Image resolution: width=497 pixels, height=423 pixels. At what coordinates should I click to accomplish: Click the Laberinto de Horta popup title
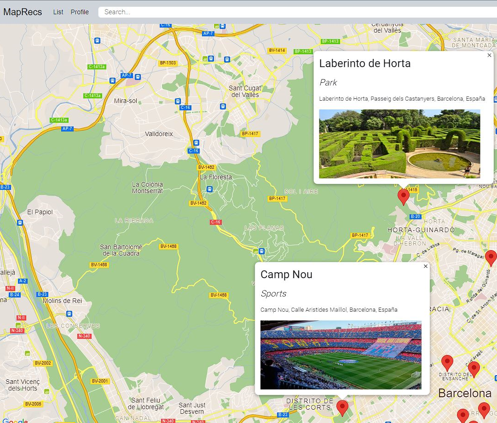pyautogui.click(x=365, y=63)
